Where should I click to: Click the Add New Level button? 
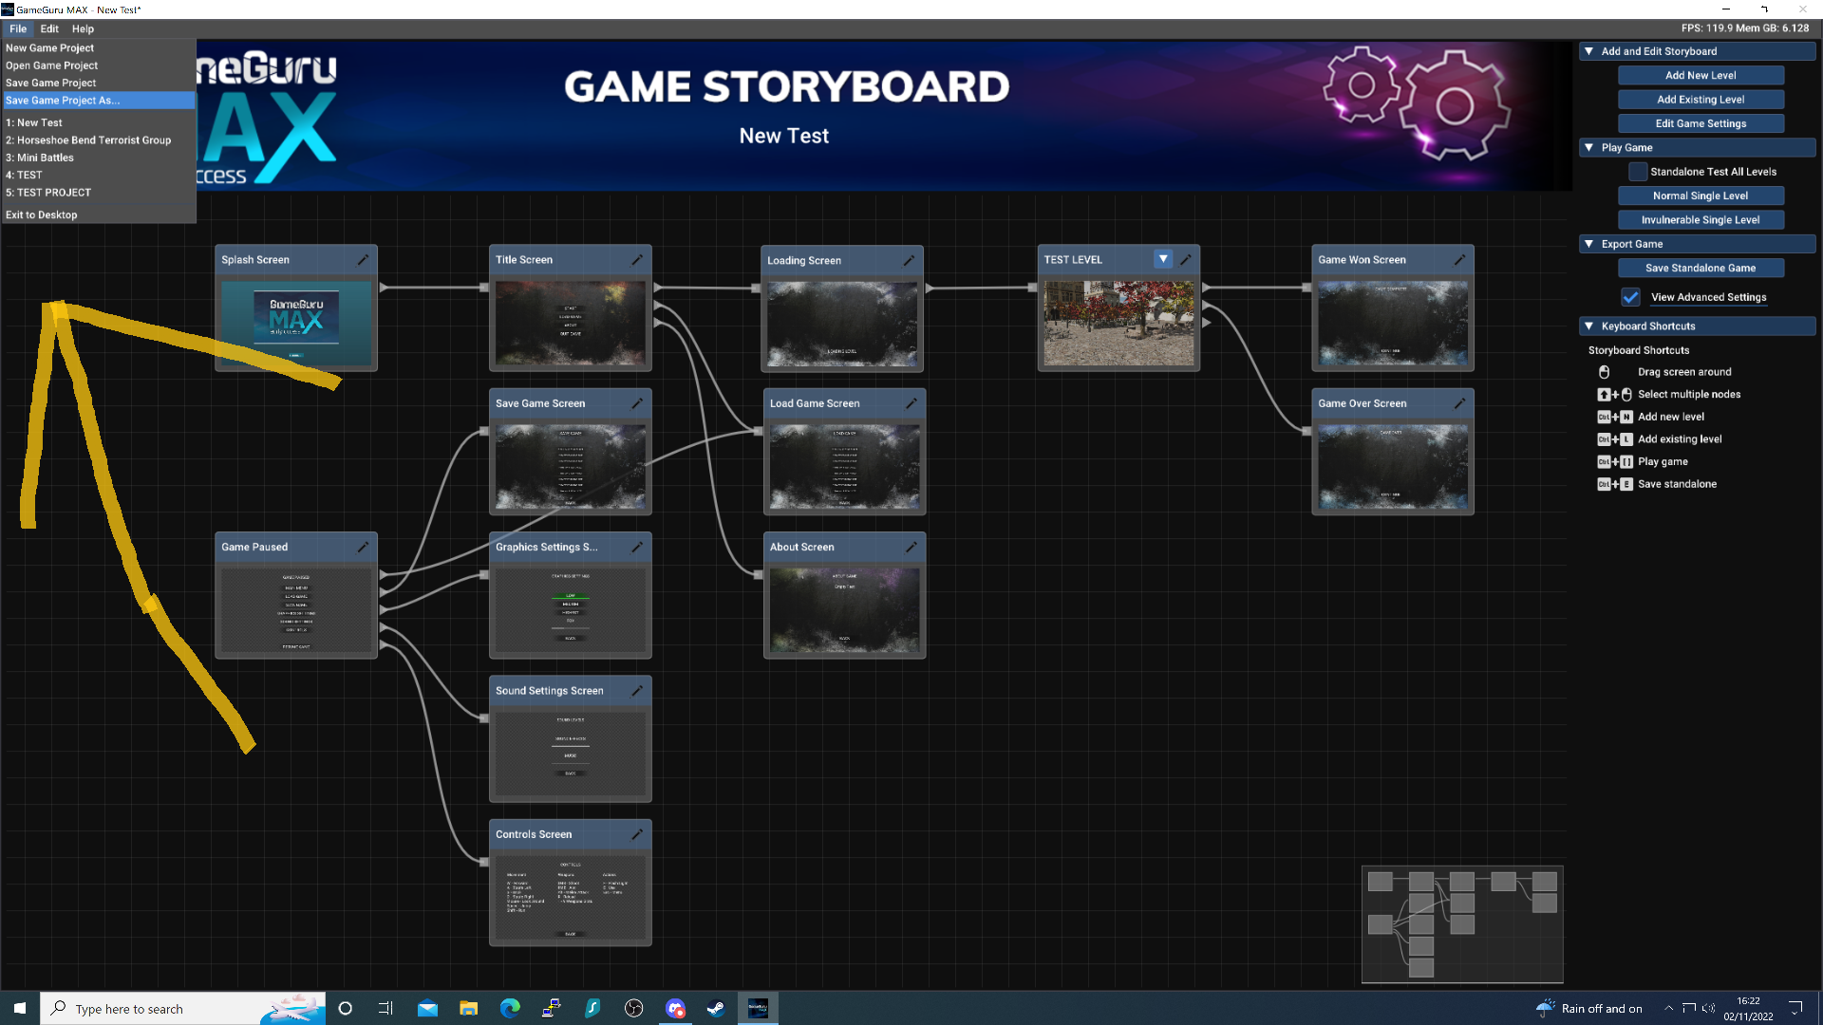point(1701,75)
